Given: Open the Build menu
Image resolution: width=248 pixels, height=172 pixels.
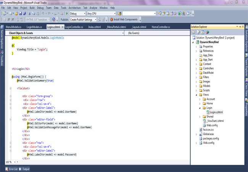Looking at the screenshot, I should coord(32,8).
